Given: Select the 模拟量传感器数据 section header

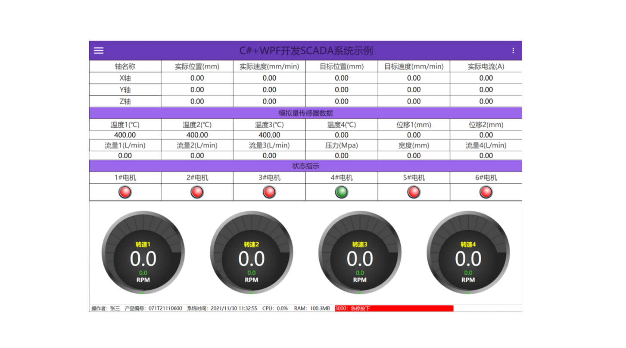Looking at the screenshot, I should coord(305,113).
